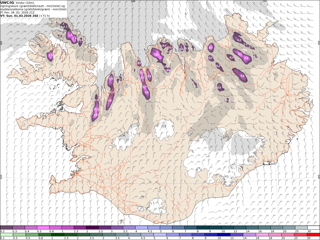The width and height of the screenshot is (320, 240).
Task: Click the rain legend swatch between 2 and 2.5
Action: [83, 235]
